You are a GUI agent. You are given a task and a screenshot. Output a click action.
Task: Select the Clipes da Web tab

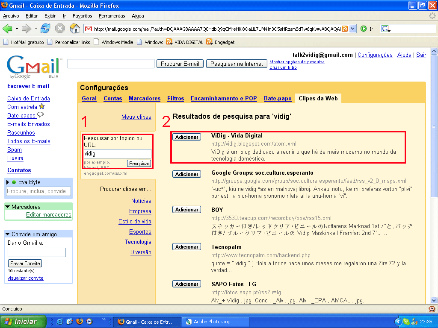tap(318, 99)
